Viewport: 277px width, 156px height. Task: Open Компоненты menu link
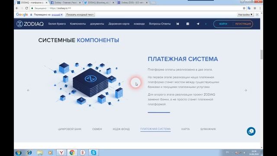pos(78,24)
